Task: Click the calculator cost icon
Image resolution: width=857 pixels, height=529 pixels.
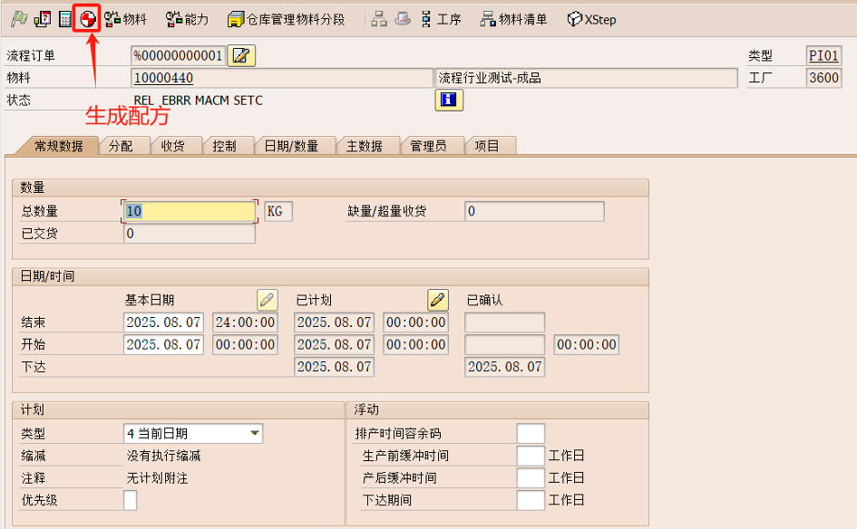Action: click(65, 19)
